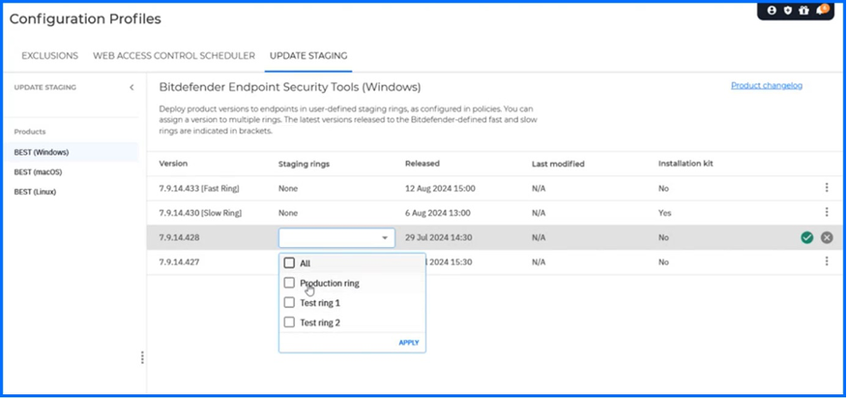The width and height of the screenshot is (847, 399).
Task: Click the Products sidebar label
Action: tap(30, 131)
